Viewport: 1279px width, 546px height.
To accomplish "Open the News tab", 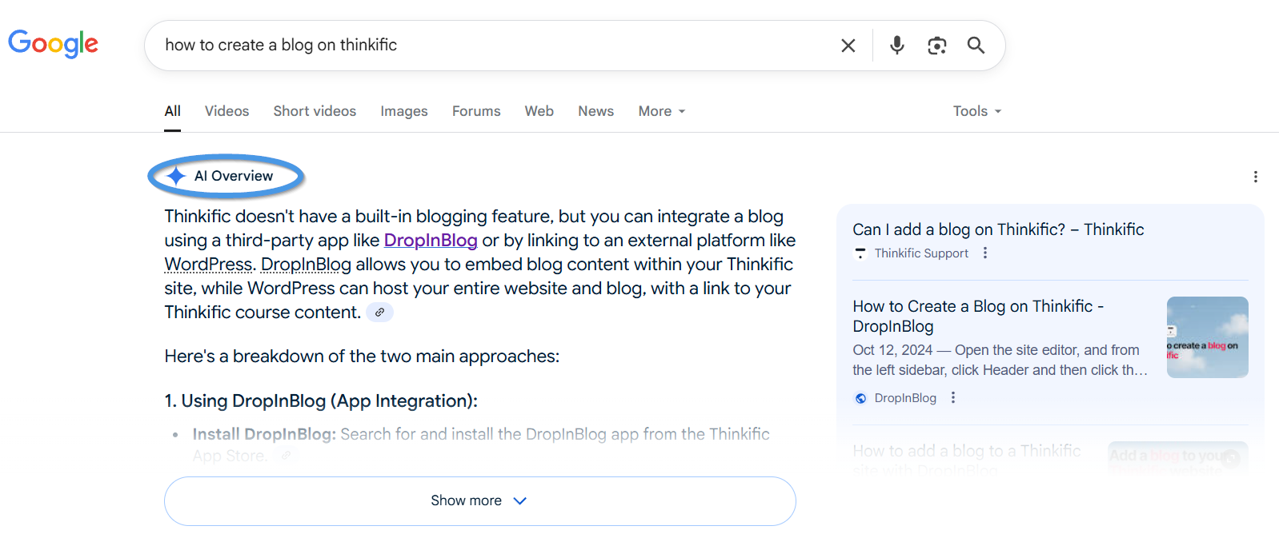I will (596, 111).
